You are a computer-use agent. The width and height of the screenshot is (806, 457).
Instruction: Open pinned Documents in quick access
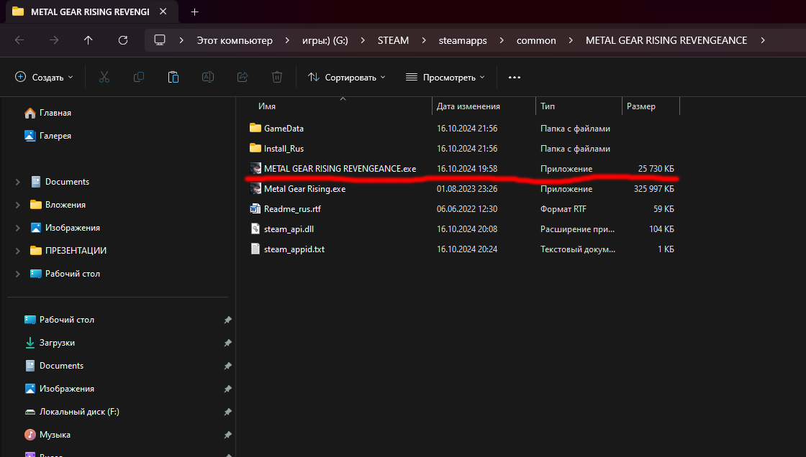click(61, 366)
